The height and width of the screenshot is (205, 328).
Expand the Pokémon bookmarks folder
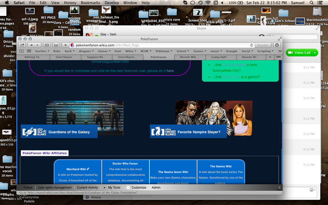(x=164, y=51)
